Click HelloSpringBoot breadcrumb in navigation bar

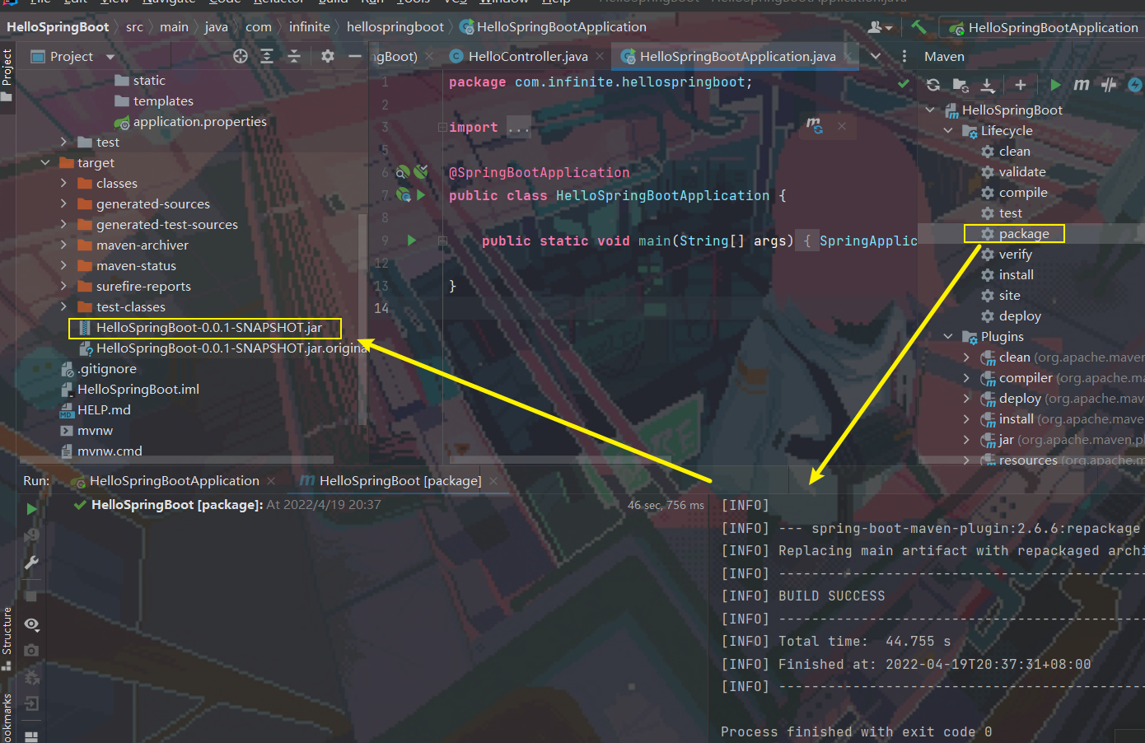click(x=58, y=26)
